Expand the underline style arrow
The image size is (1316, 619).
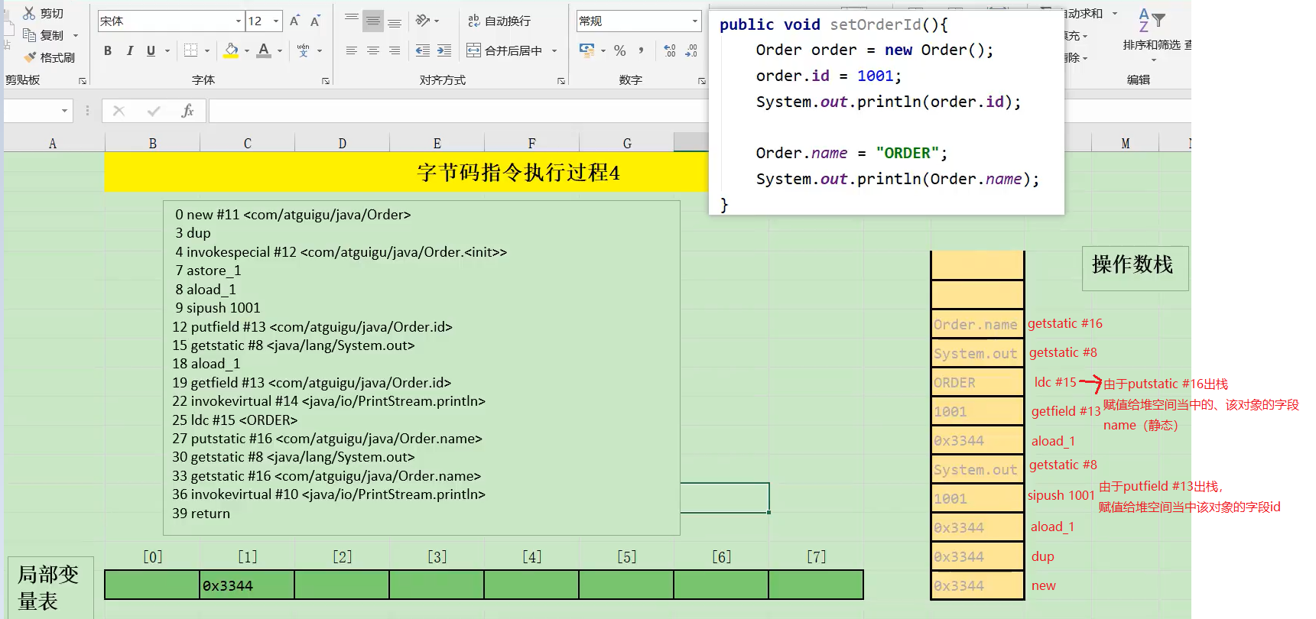pos(167,51)
